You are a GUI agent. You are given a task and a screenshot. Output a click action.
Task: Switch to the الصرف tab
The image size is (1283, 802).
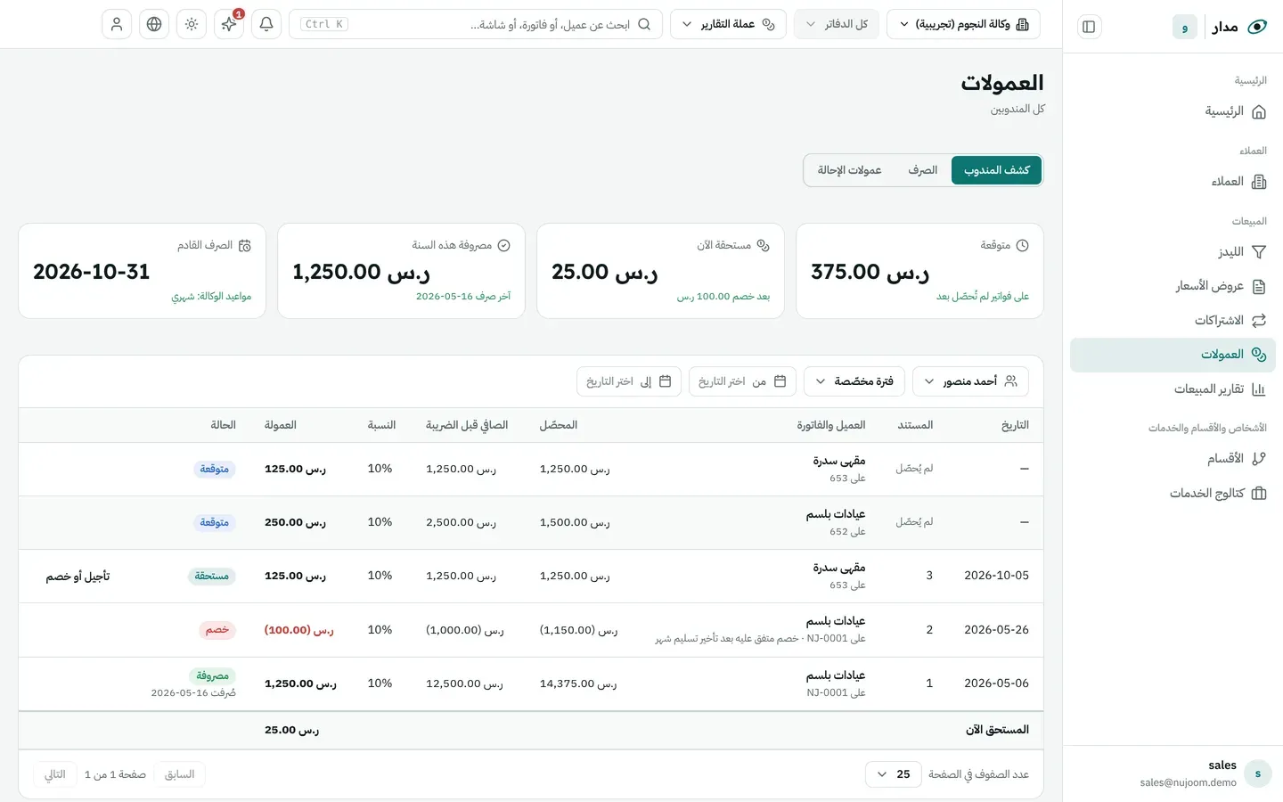click(923, 170)
